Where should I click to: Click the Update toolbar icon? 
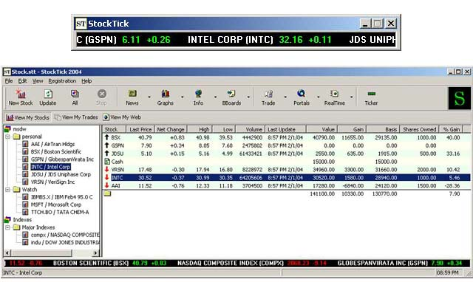(47, 94)
